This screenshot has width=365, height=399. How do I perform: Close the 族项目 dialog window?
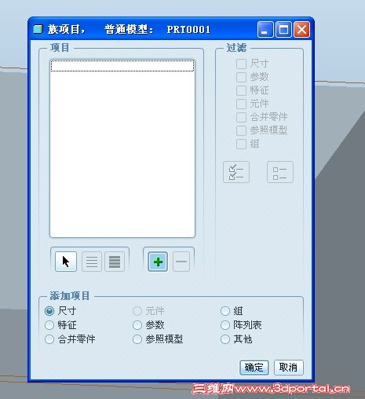click(301, 29)
